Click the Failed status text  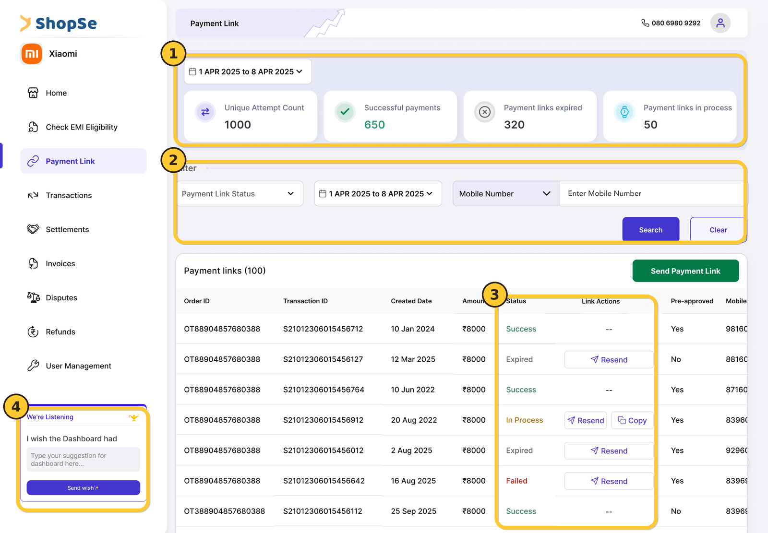[516, 481]
